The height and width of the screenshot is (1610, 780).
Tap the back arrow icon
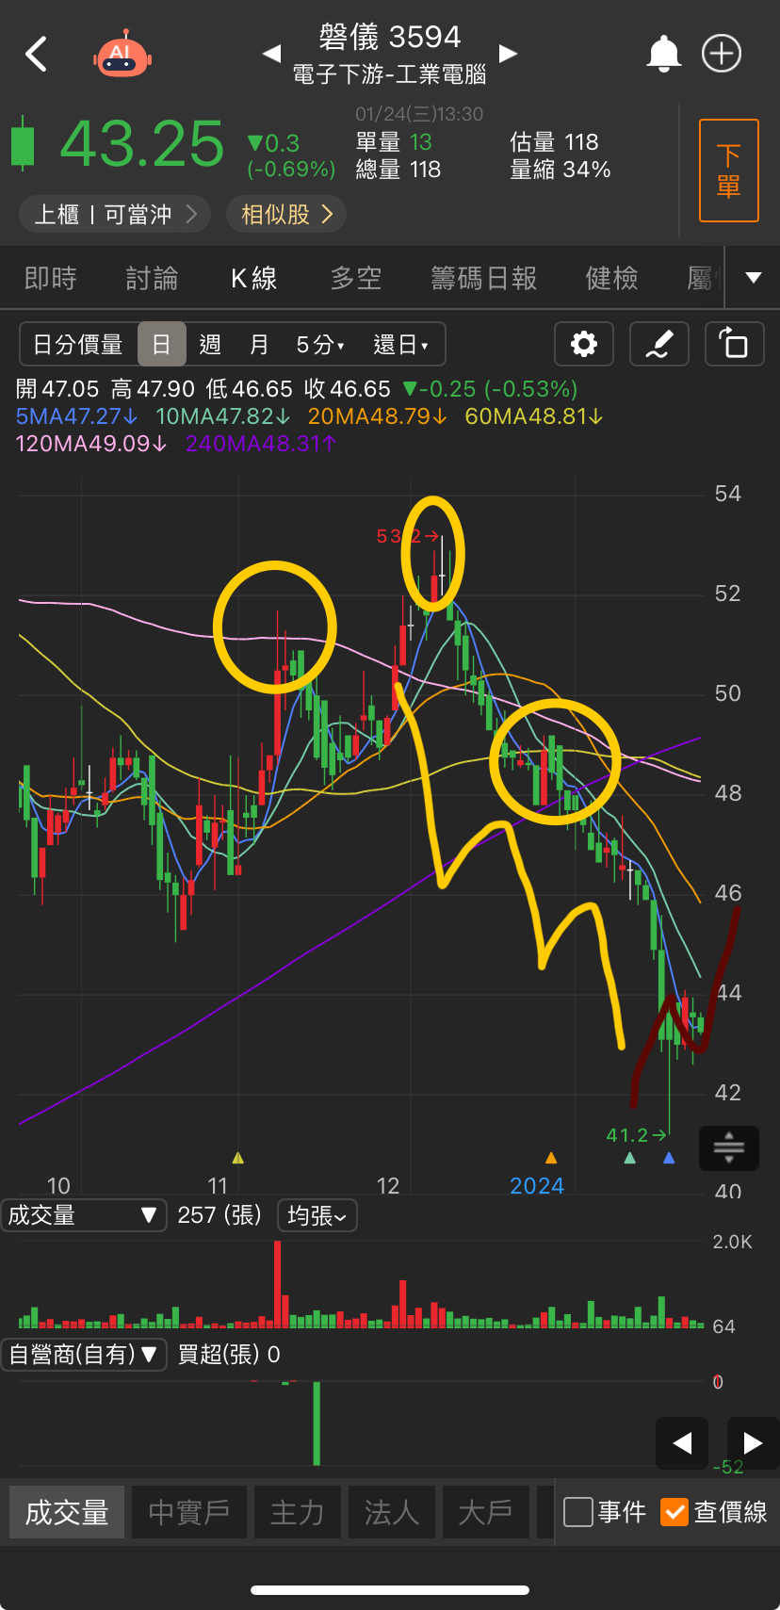(x=36, y=54)
